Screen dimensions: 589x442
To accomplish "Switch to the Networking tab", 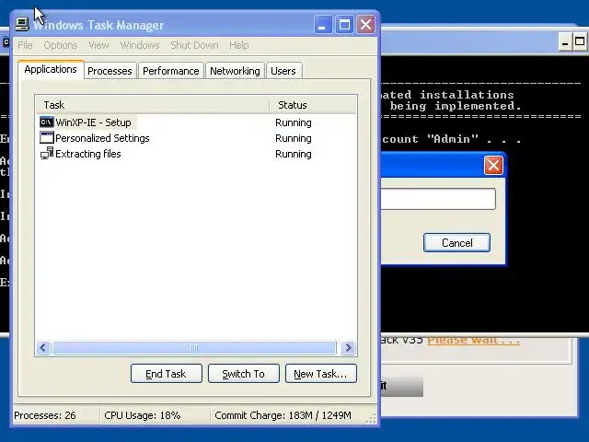I will (x=235, y=71).
